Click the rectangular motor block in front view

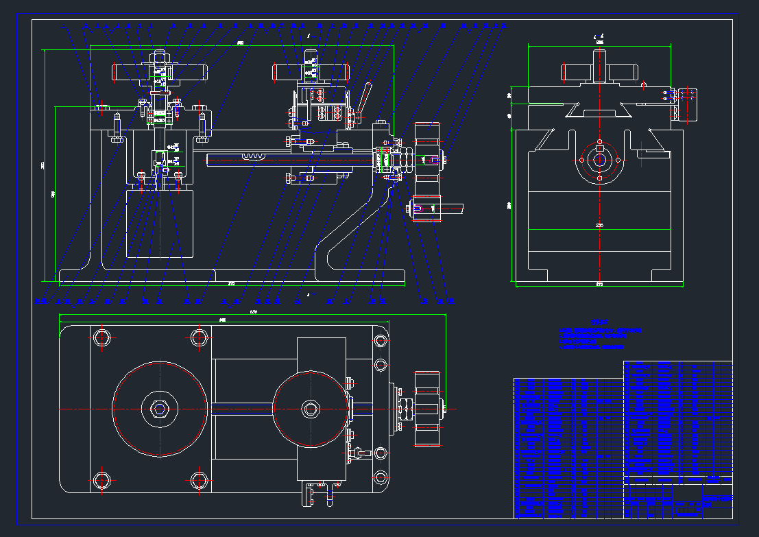pos(160,224)
